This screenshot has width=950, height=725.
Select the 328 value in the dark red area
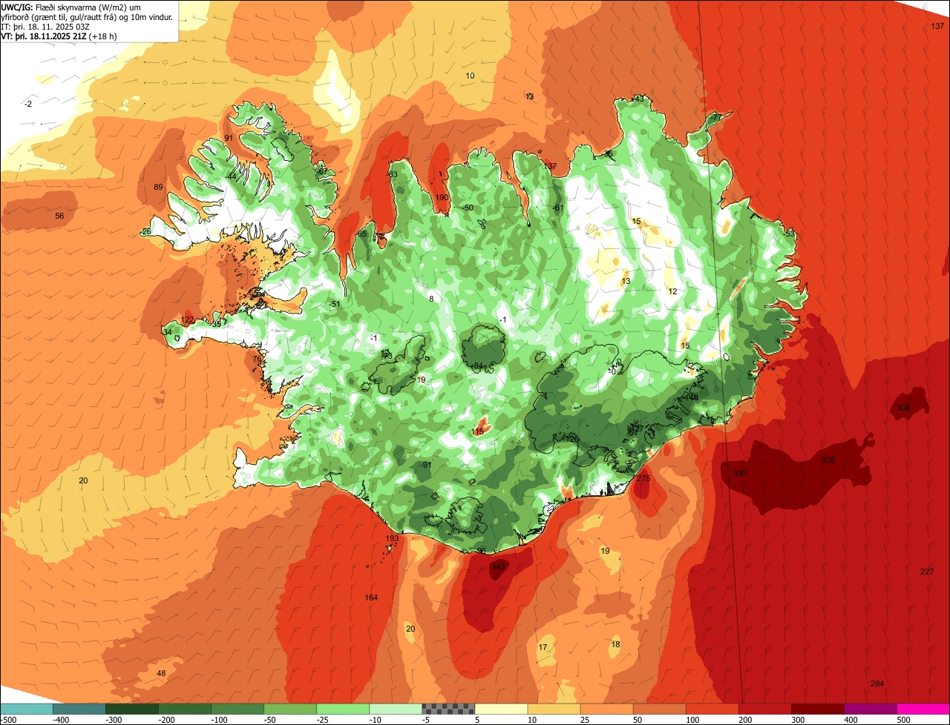828,460
